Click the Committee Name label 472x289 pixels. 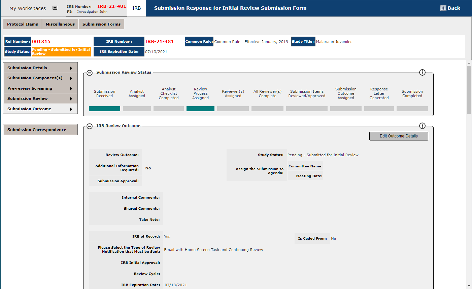click(x=305, y=166)
